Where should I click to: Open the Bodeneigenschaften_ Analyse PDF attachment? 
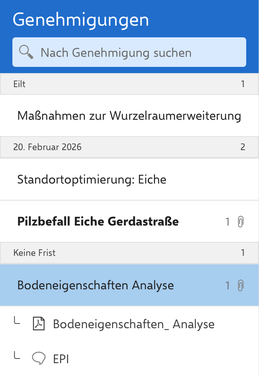coord(133,324)
